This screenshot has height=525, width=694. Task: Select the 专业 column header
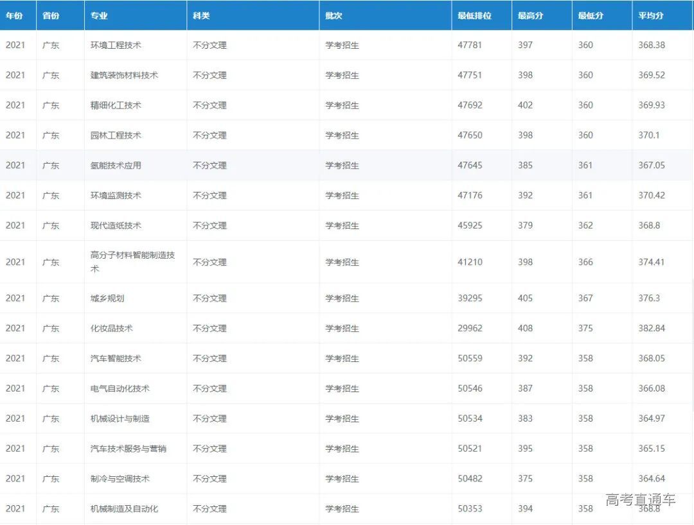(99, 16)
